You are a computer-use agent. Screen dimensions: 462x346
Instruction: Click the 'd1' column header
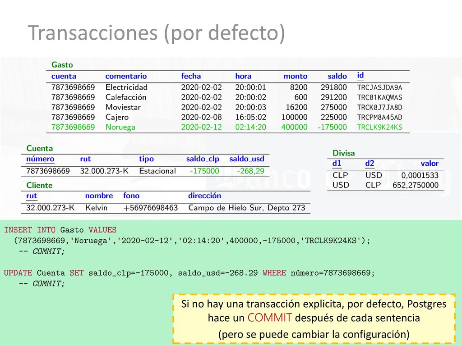pyautogui.click(x=337, y=164)
